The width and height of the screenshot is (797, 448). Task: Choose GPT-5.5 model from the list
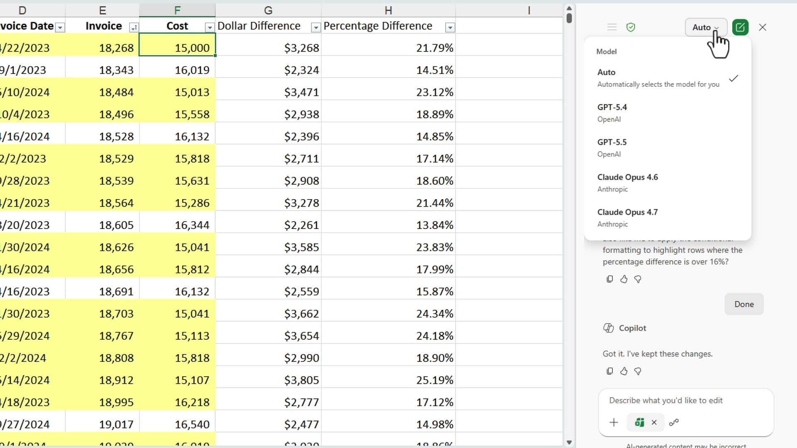coord(667,148)
